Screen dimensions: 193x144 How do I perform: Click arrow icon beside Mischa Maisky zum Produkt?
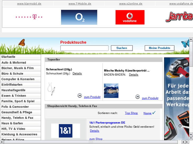coord(138,97)
